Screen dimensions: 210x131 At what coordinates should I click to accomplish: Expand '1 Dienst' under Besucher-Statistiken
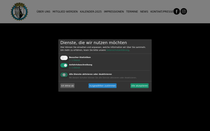pyautogui.click(x=75, y=60)
